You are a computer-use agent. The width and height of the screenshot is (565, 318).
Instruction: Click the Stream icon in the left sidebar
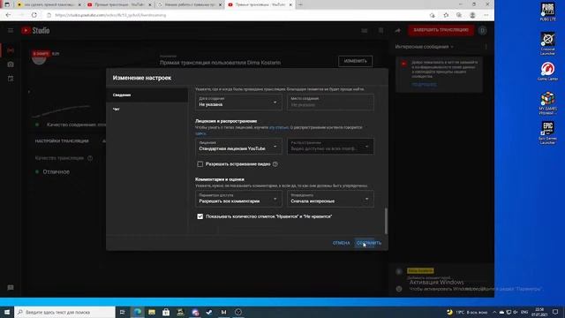11,50
